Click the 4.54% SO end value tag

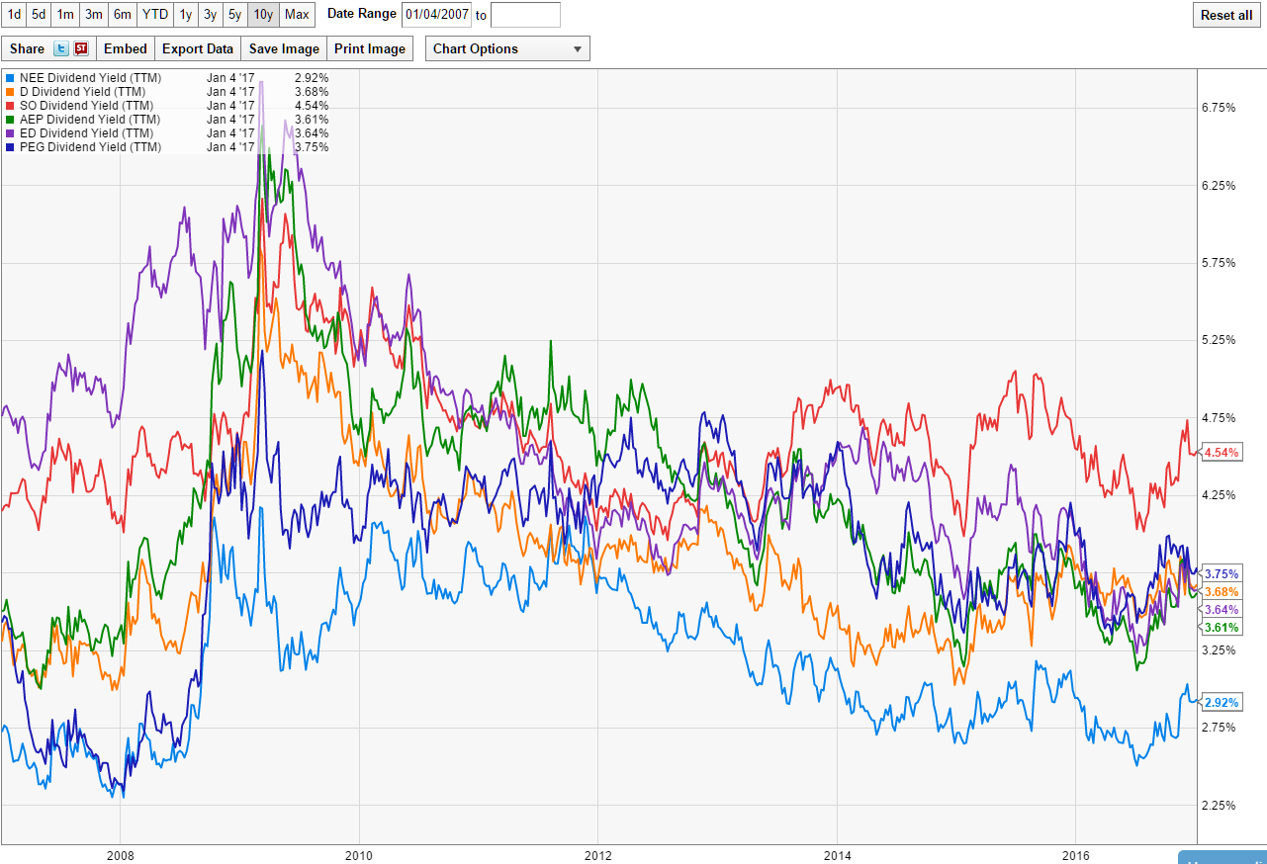coord(1220,453)
